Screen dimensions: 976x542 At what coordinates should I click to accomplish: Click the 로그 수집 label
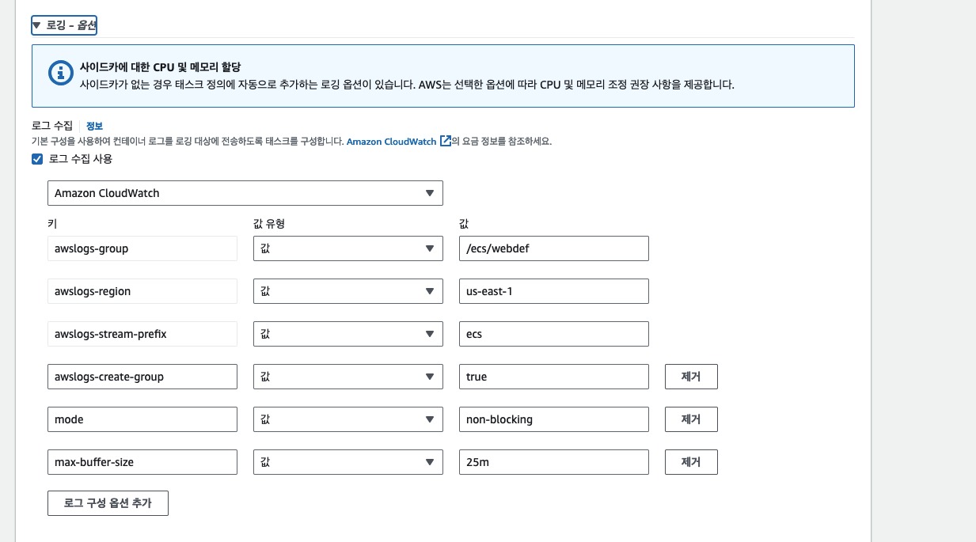[52, 126]
